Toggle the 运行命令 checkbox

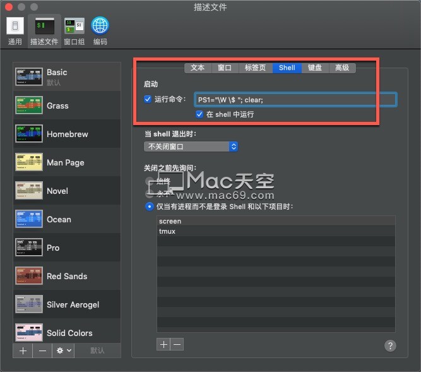click(148, 99)
